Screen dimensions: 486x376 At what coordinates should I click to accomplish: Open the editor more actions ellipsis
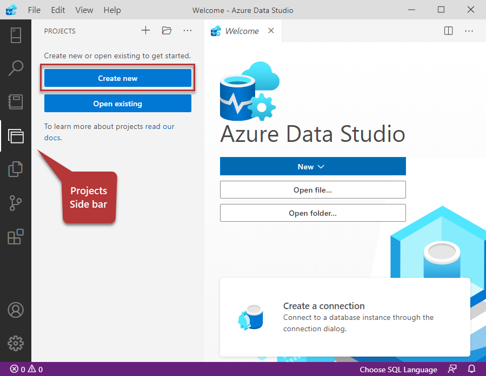coord(469,31)
